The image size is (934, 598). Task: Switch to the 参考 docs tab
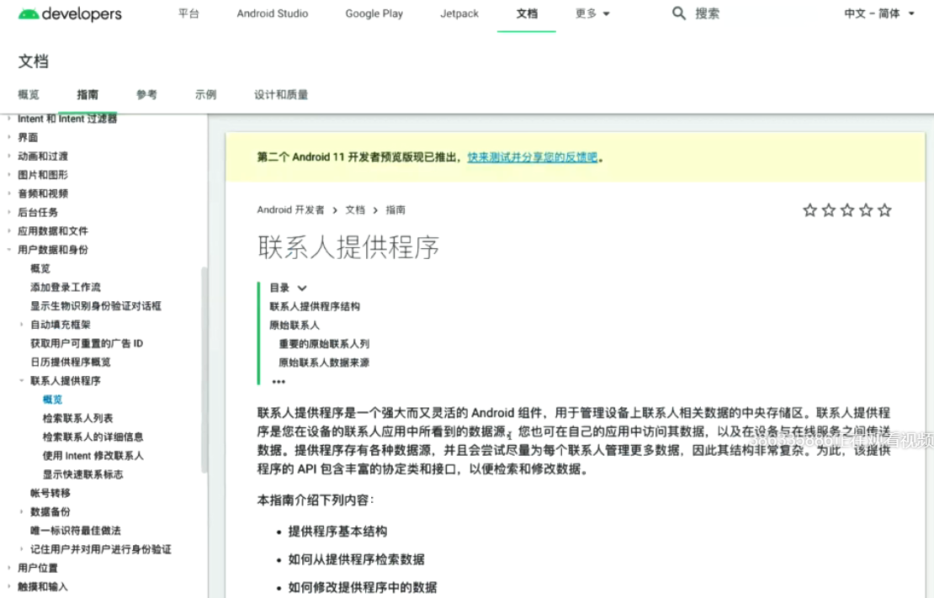click(146, 94)
